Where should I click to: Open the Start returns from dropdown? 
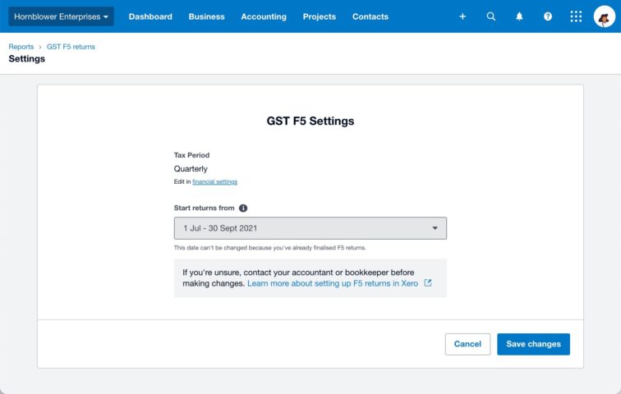(x=310, y=228)
